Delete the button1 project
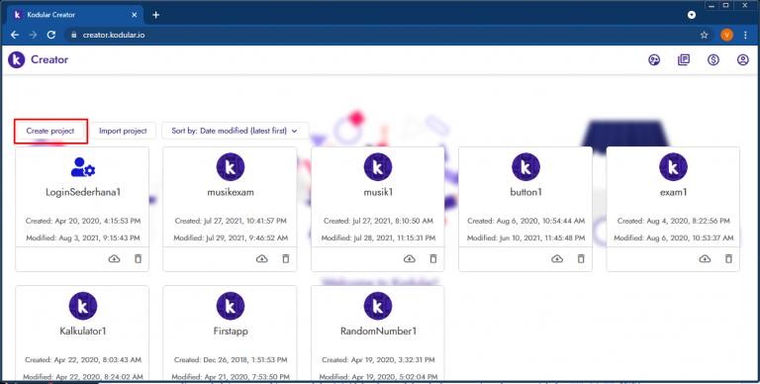The height and width of the screenshot is (384, 760). pos(581,259)
